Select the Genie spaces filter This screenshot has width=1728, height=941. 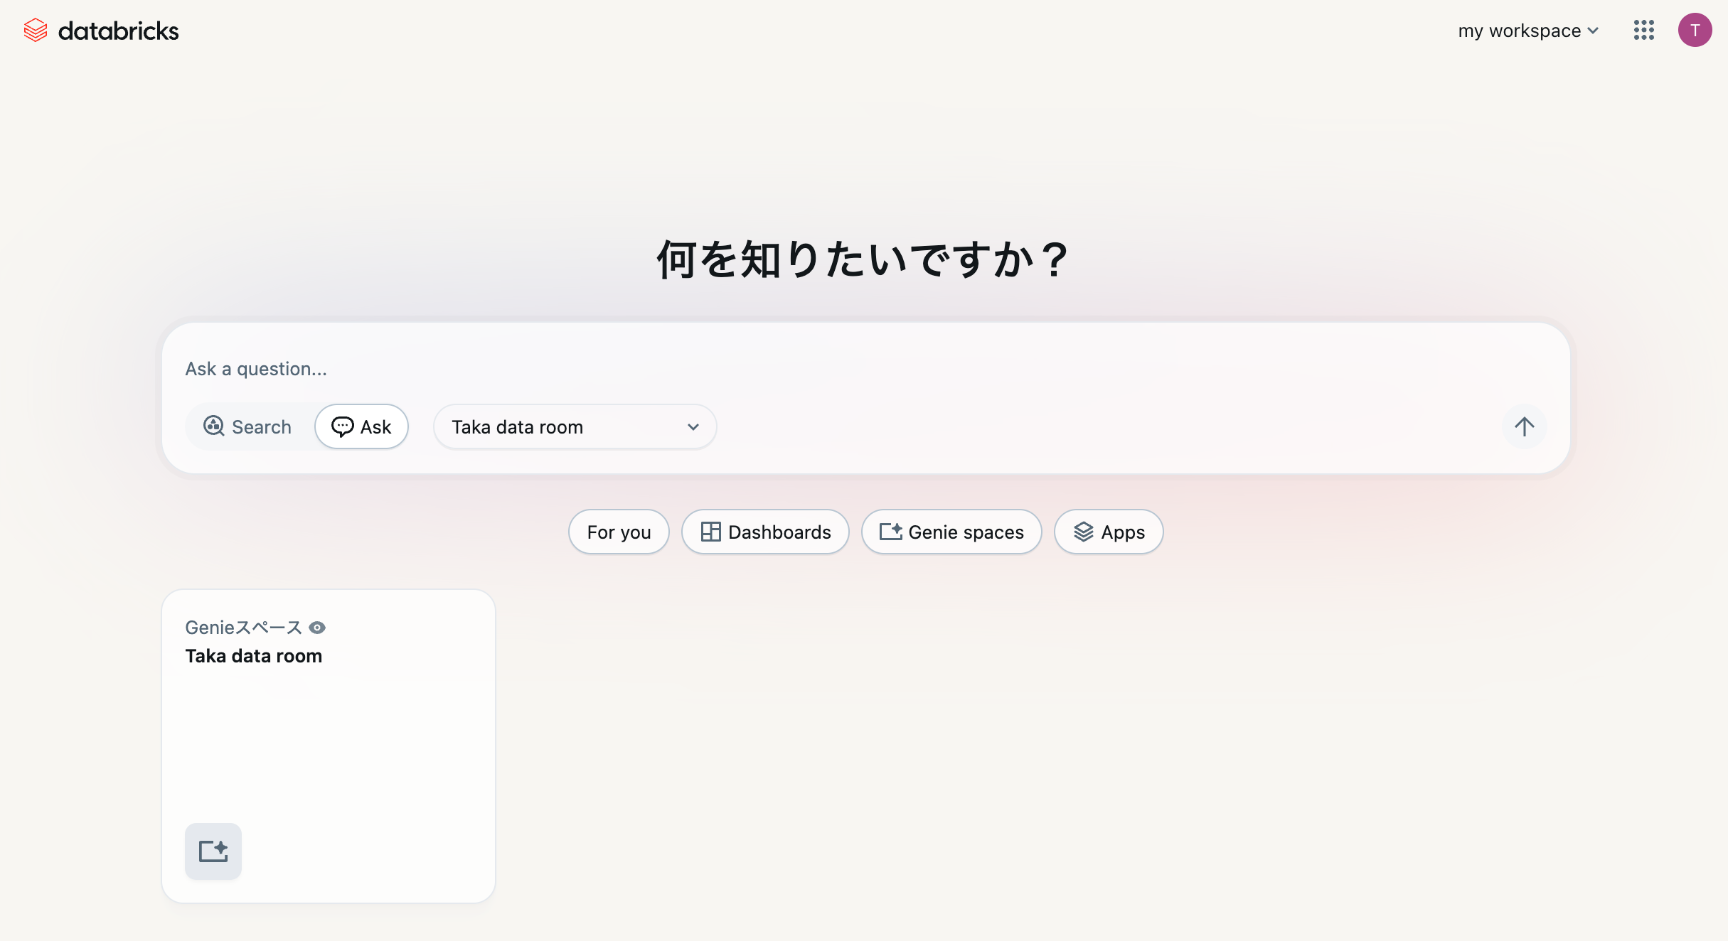point(951,531)
